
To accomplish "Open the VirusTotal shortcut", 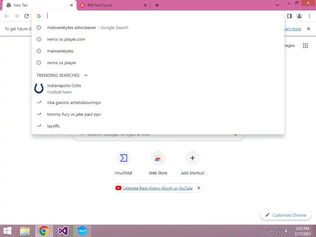I will [x=123, y=163].
